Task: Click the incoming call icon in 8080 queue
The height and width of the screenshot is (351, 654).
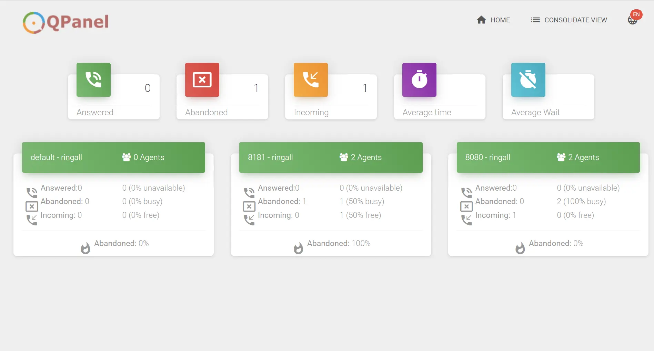Action: coord(466,220)
